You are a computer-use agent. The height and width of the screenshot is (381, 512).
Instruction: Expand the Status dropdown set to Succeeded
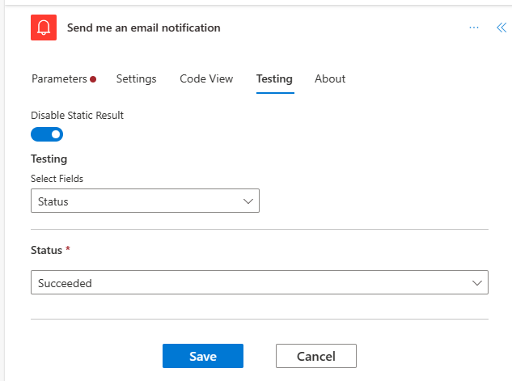(x=259, y=282)
